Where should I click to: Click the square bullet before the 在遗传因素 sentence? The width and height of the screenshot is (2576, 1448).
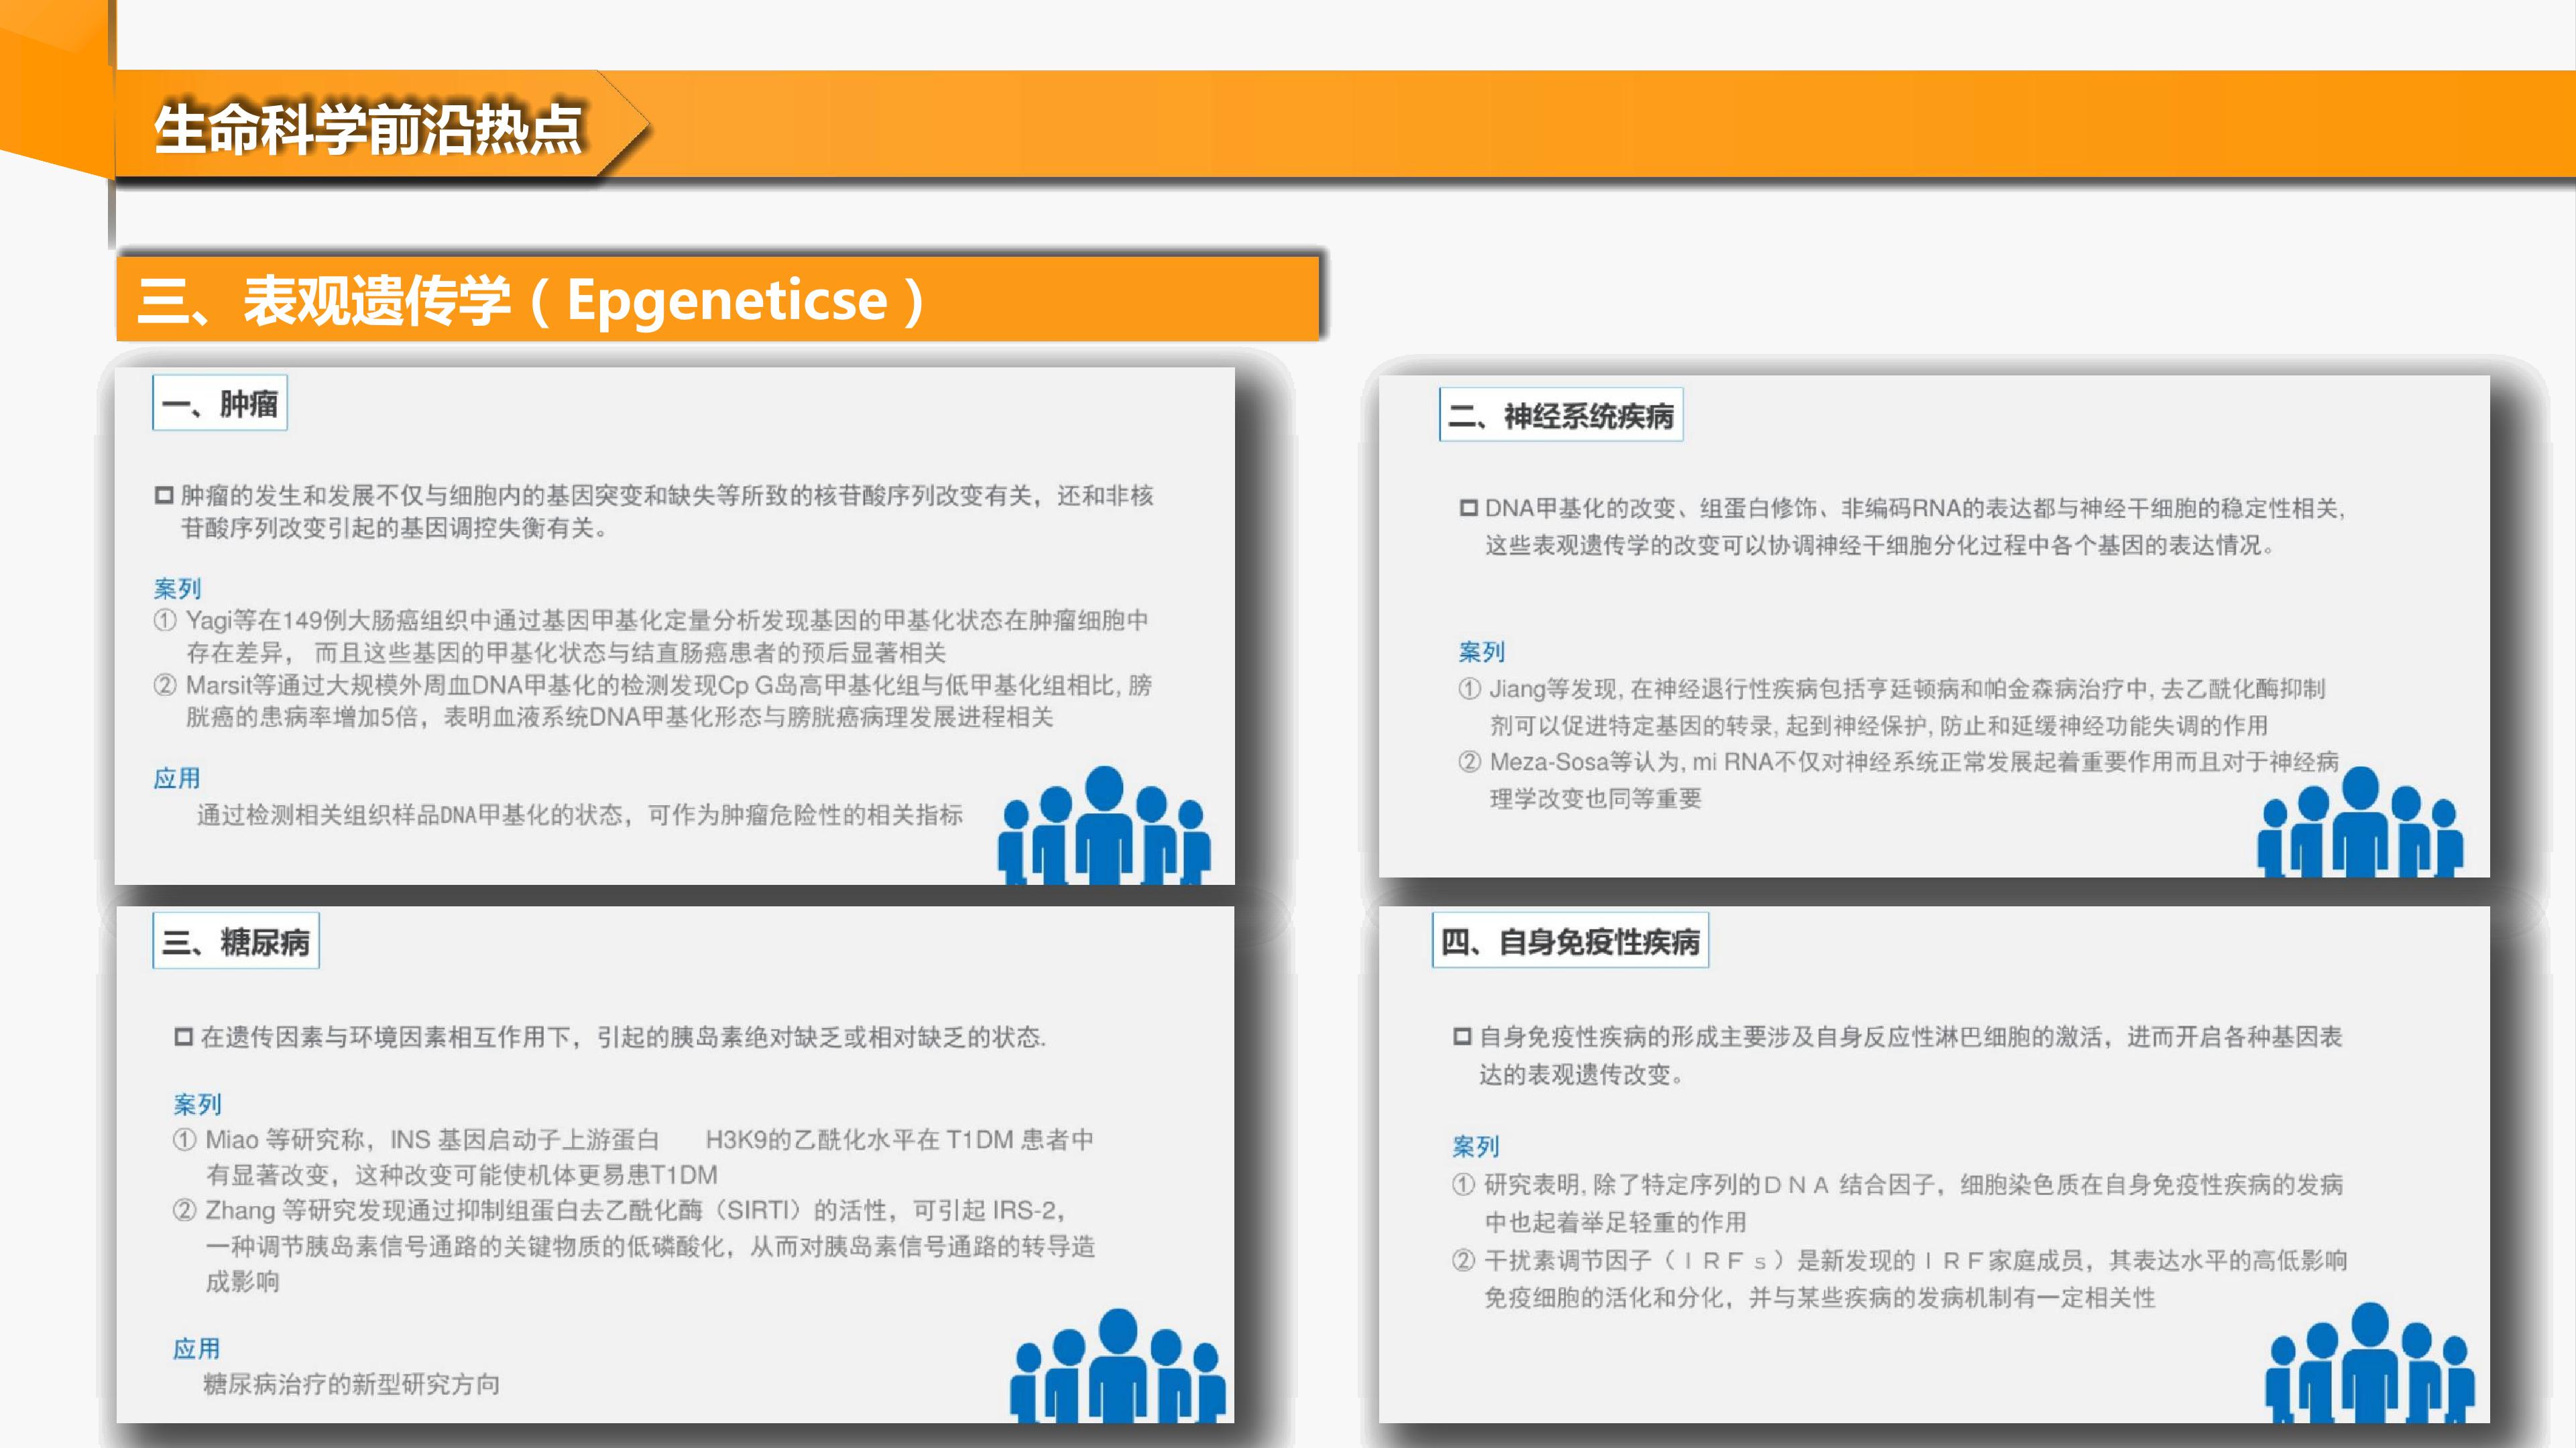(183, 1037)
